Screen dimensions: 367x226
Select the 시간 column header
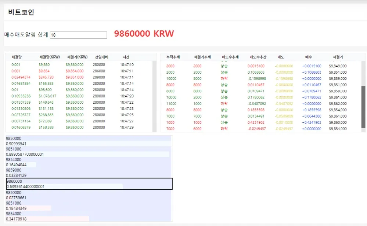point(126,57)
